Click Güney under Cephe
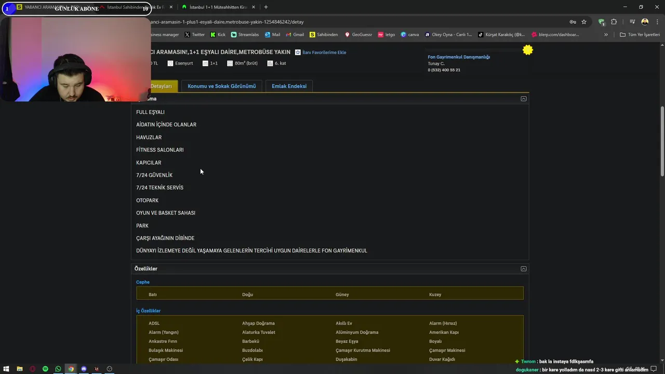 342,295
